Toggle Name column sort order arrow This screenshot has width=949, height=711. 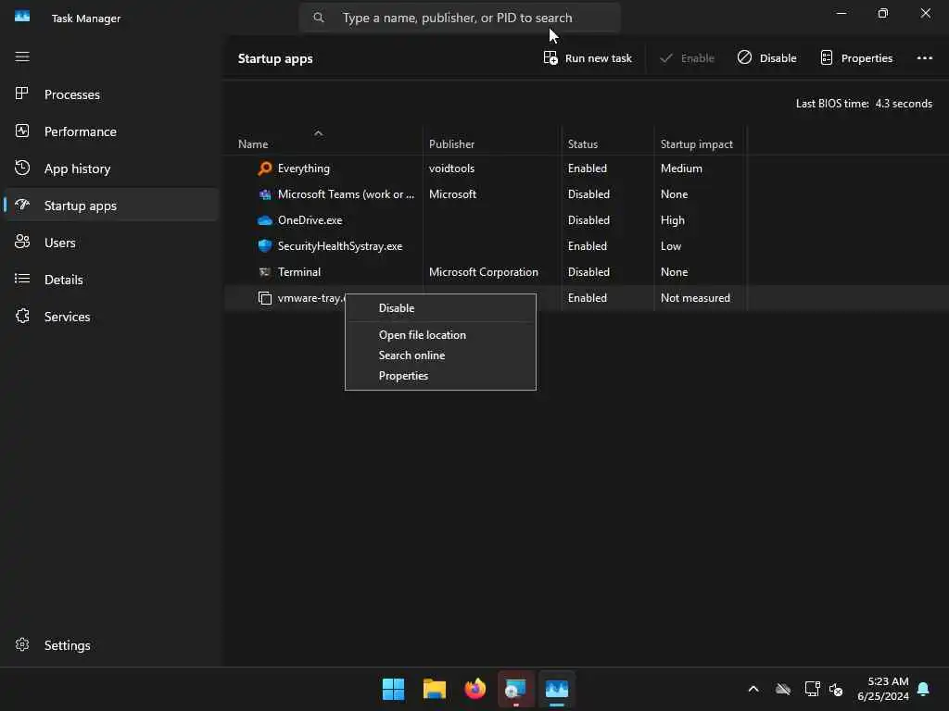(x=319, y=133)
